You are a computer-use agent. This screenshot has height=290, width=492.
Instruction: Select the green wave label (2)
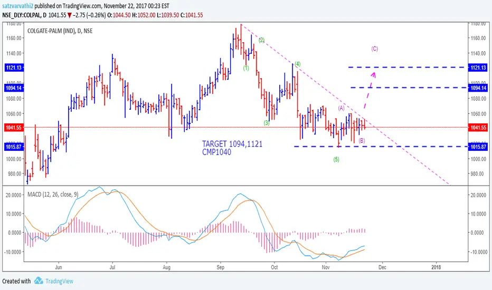coord(261,40)
